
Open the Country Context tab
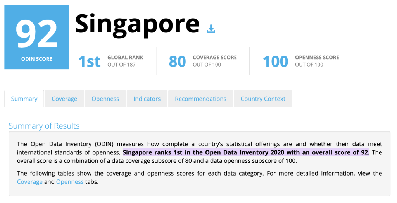(x=263, y=99)
